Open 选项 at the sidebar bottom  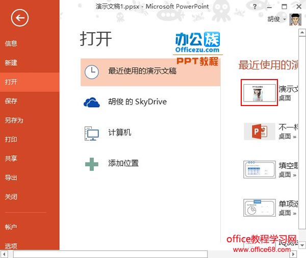[11, 246]
